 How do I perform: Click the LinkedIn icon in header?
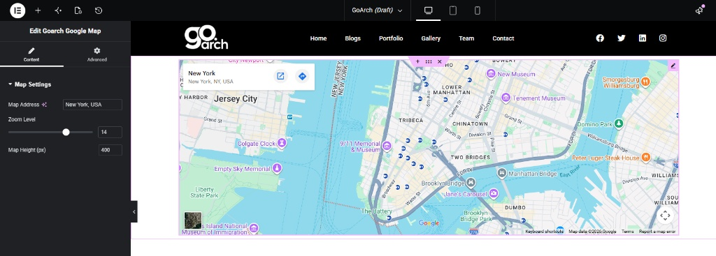click(x=643, y=38)
